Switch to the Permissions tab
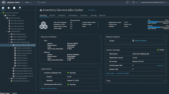The image size is (169, 94). (73, 15)
